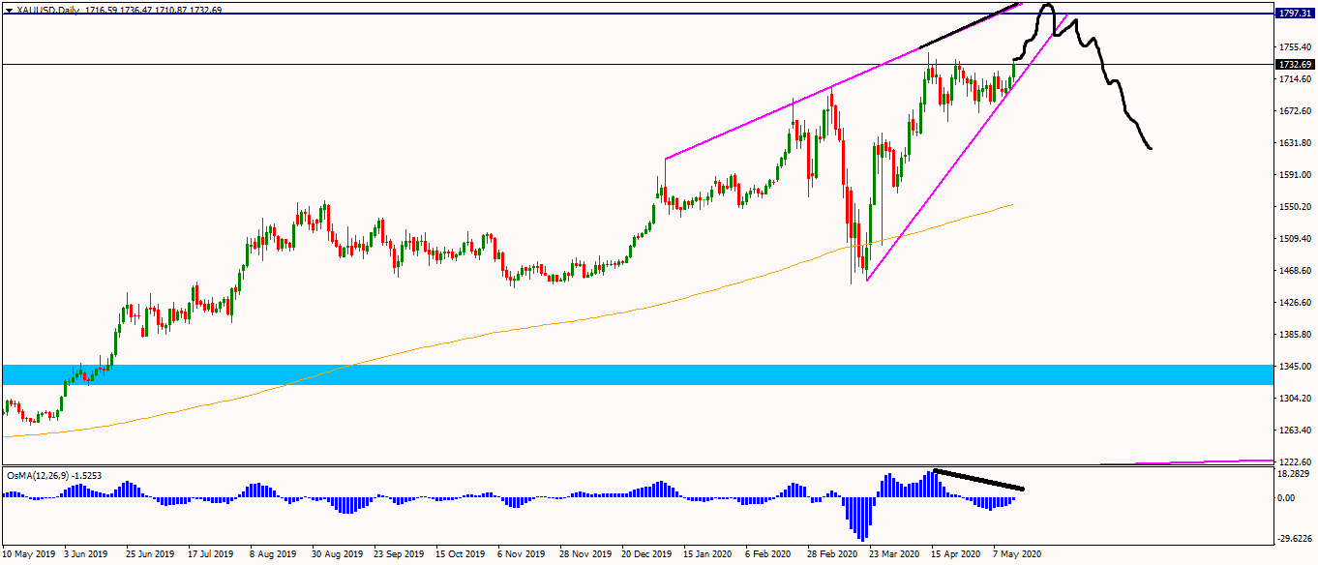Select the blue support zone rectangle
Screen dimensions: 1318x565
[637, 374]
